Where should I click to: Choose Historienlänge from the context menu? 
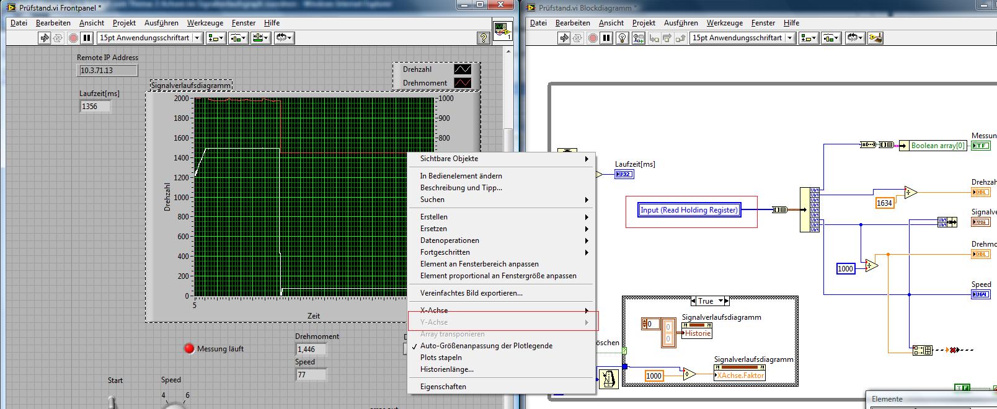tap(446, 369)
